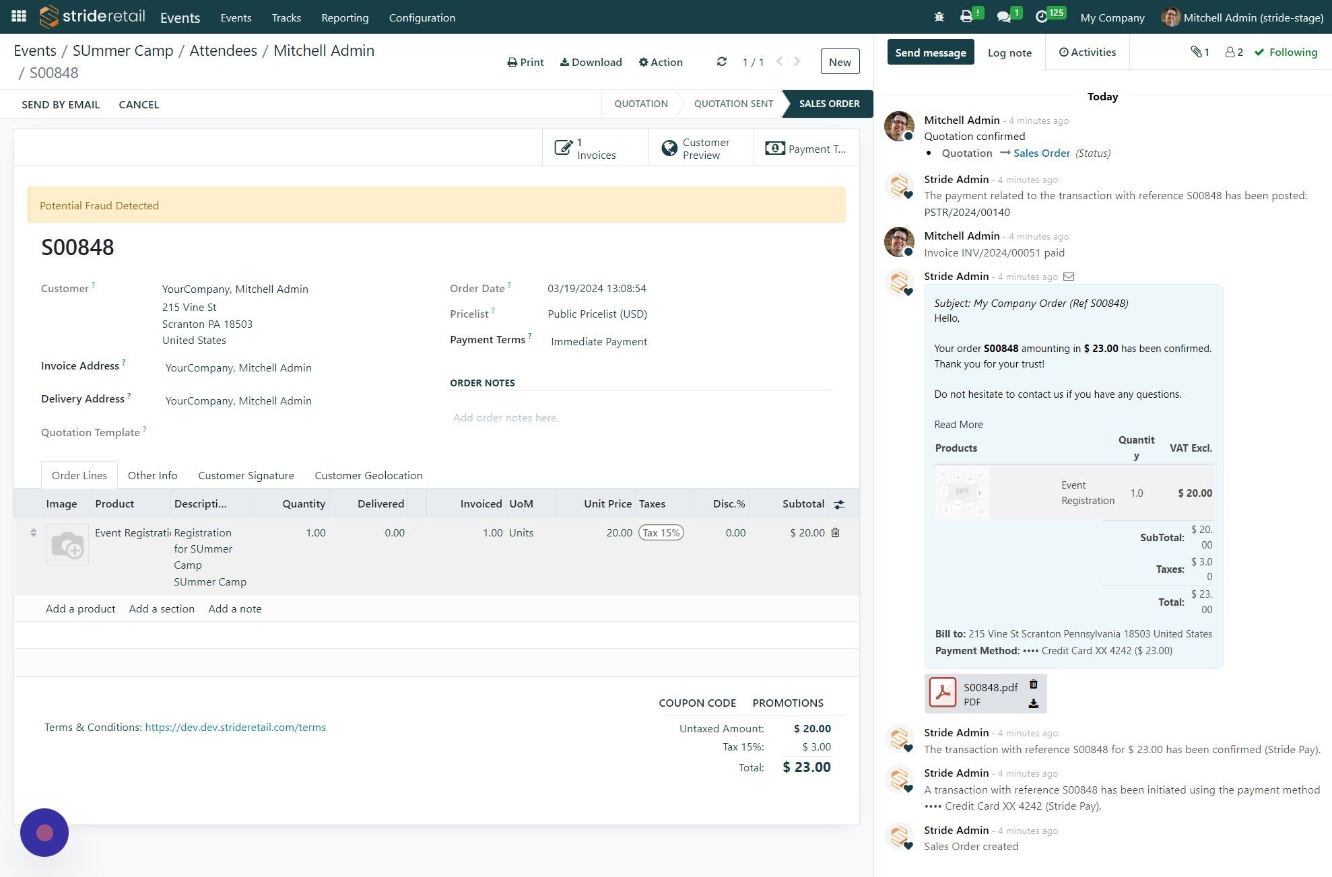Open the apps grid menu

(x=19, y=17)
